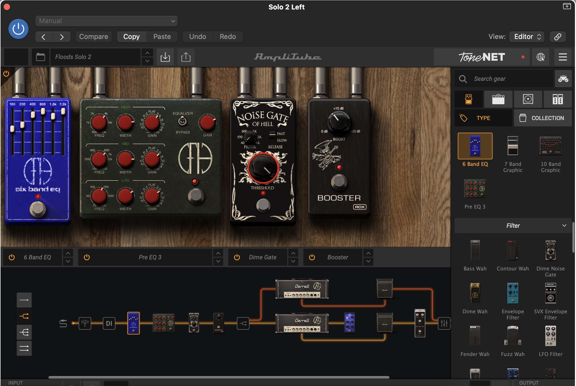Select the amp gear category tab
The width and height of the screenshot is (576, 386).
pos(498,99)
